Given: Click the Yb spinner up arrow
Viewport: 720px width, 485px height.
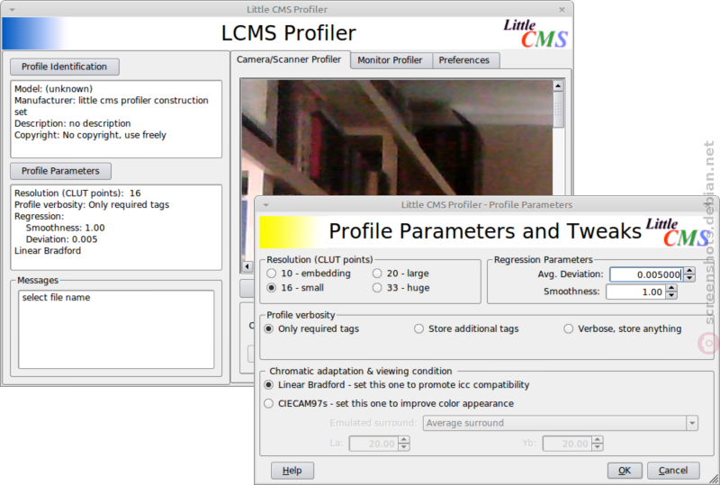Looking at the screenshot, I should (x=598, y=440).
